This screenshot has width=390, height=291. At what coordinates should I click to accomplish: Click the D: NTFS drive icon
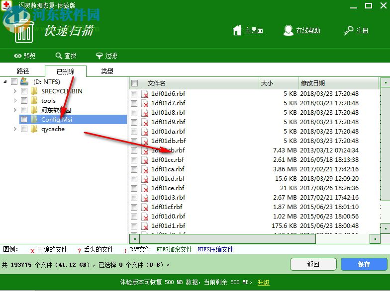[x=24, y=81]
